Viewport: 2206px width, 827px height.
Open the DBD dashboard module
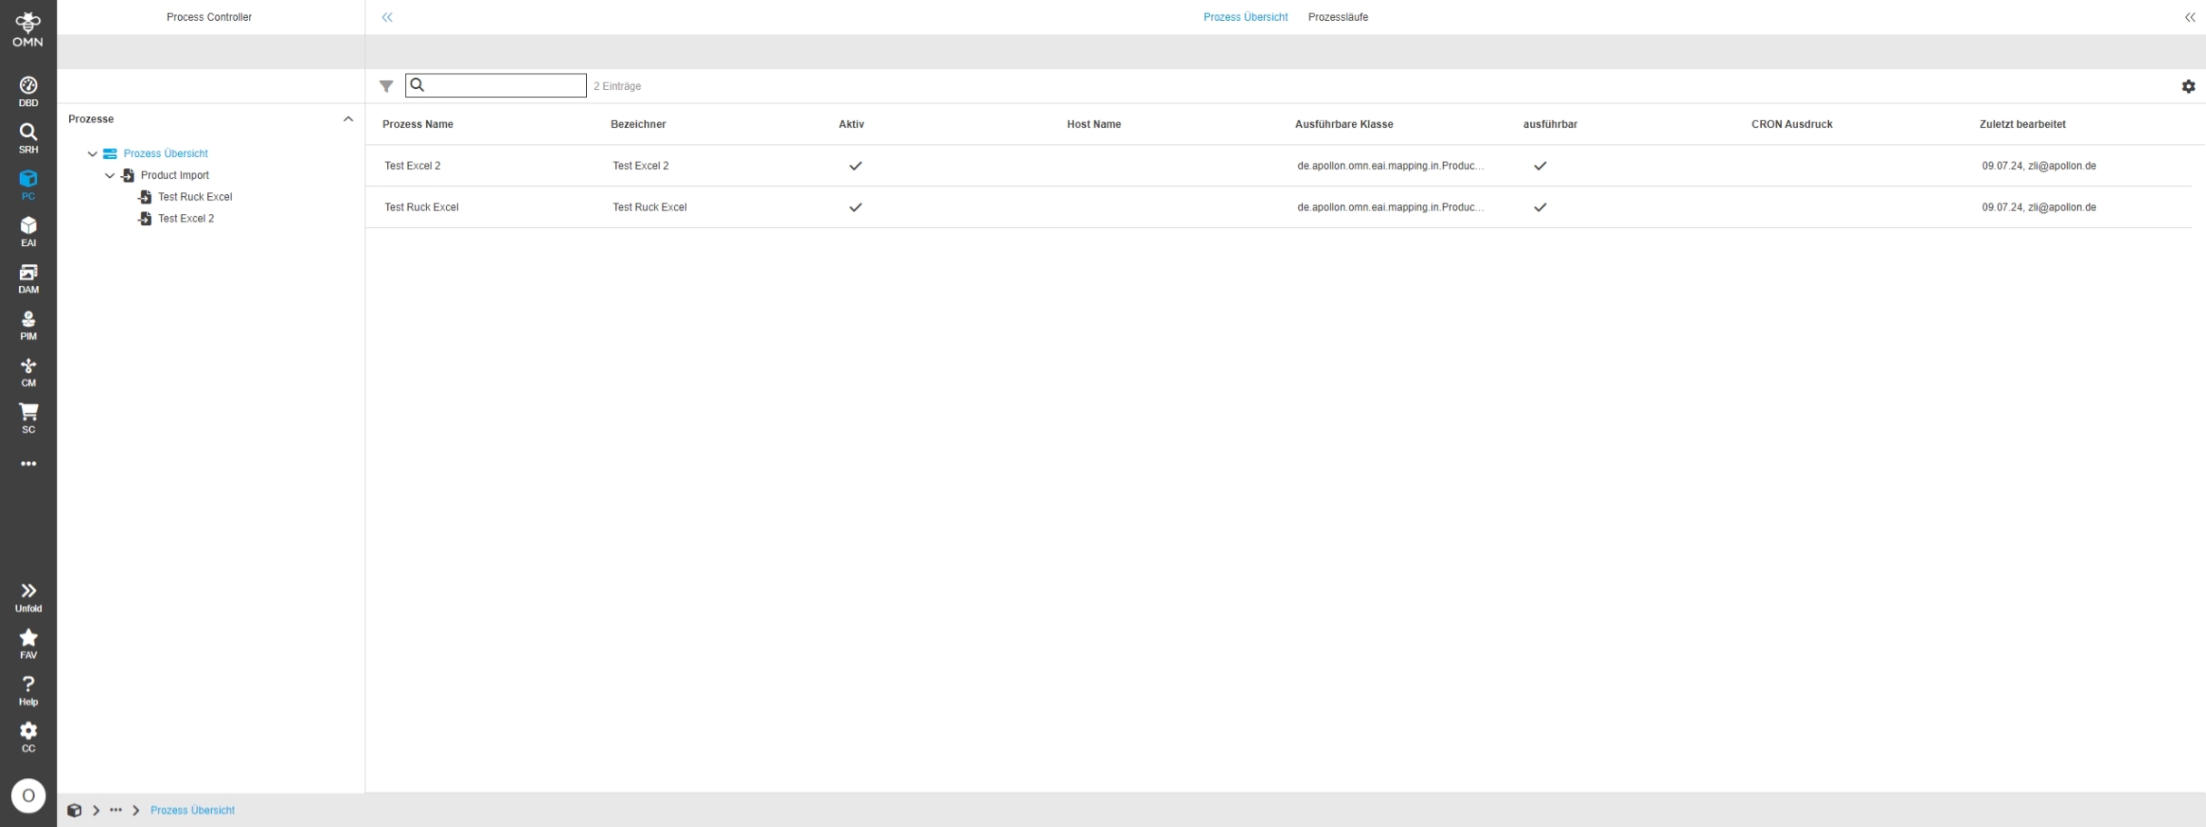coord(28,92)
